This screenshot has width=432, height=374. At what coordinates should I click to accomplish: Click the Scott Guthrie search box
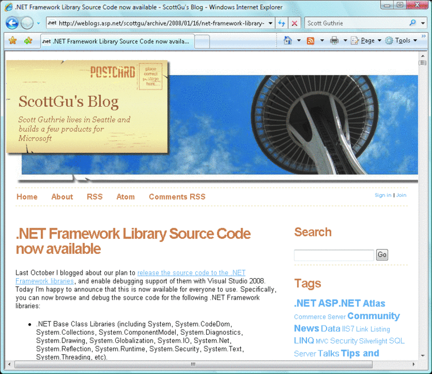click(357, 23)
